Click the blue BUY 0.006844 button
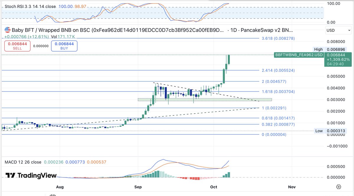The width and height of the screenshot is (354, 196). click(x=64, y=46)
